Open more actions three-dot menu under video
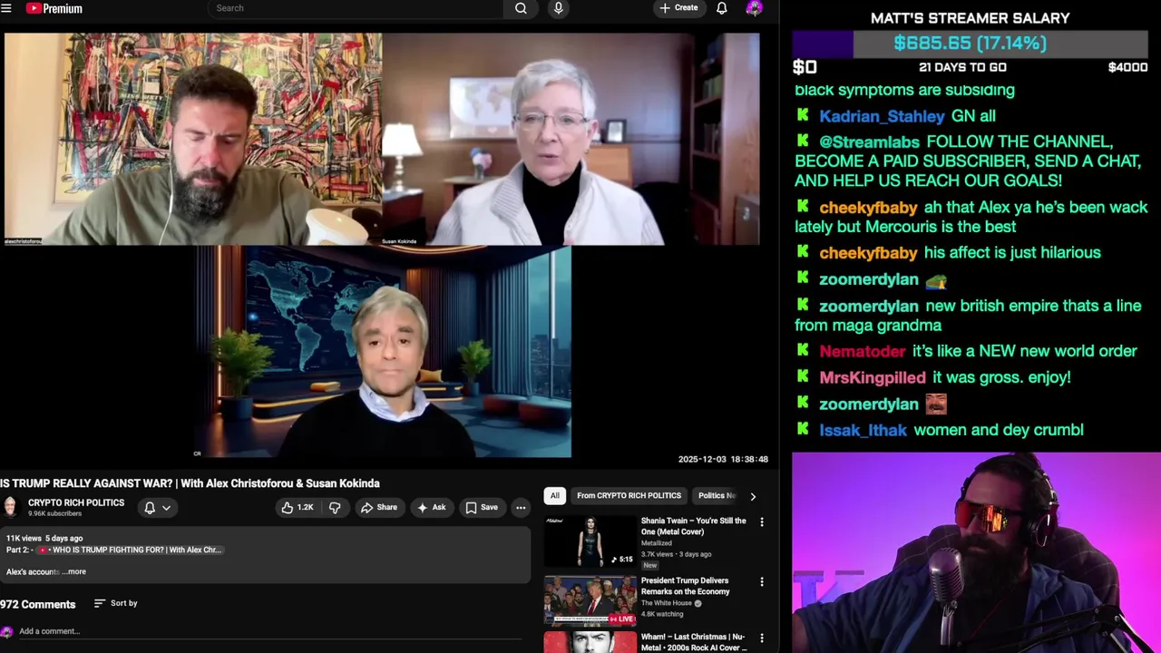Viewport: 1161px width, 653px height. tap(521, 508)
